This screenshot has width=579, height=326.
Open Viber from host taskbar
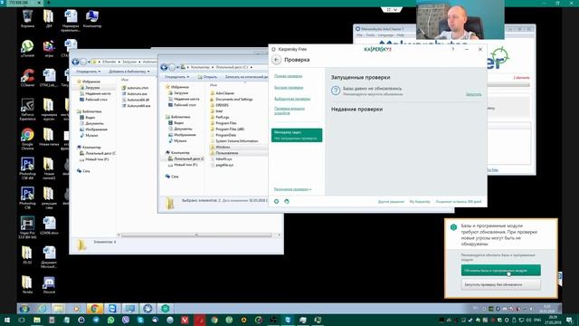click(126, 320)
